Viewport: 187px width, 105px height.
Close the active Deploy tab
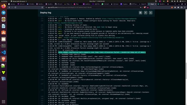point(155,4)
